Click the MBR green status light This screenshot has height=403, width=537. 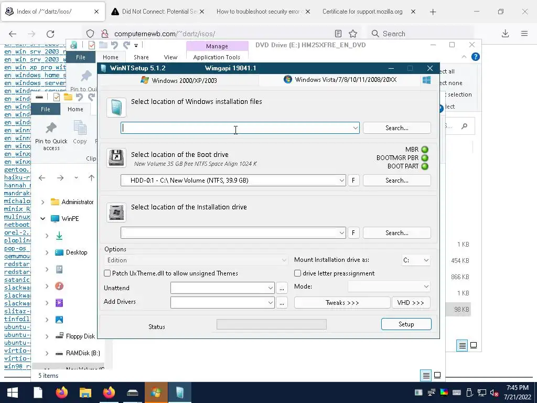(425, 150)
